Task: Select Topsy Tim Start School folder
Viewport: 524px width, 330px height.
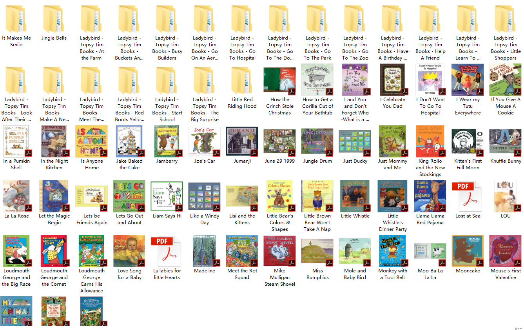Action: pos(167,81)
